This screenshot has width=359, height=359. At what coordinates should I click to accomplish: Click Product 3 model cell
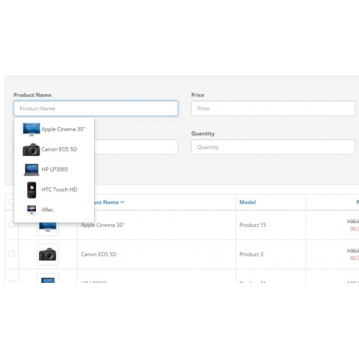251,254
